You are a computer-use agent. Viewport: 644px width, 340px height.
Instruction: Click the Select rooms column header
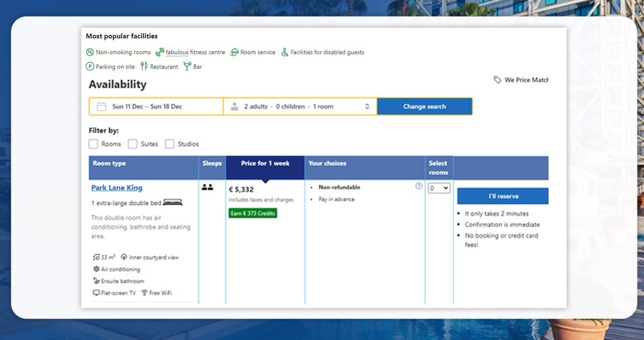[438, 168]
